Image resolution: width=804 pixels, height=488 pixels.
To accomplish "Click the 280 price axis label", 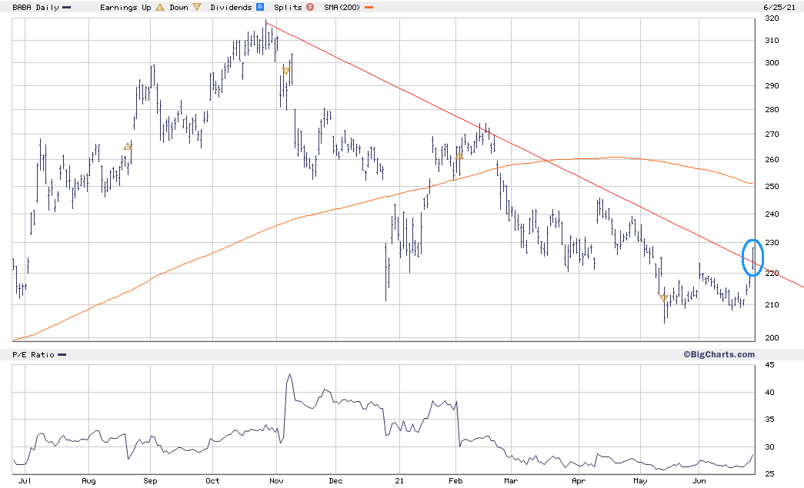I will click(x=772, y=110).
